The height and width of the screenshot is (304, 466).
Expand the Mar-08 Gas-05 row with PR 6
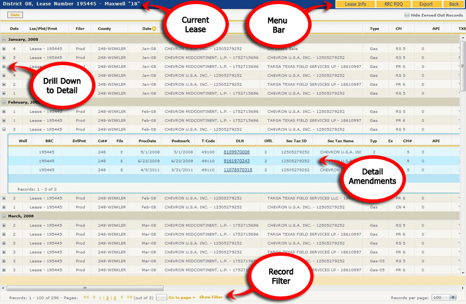pyautogui.click(x=4, y=270)
